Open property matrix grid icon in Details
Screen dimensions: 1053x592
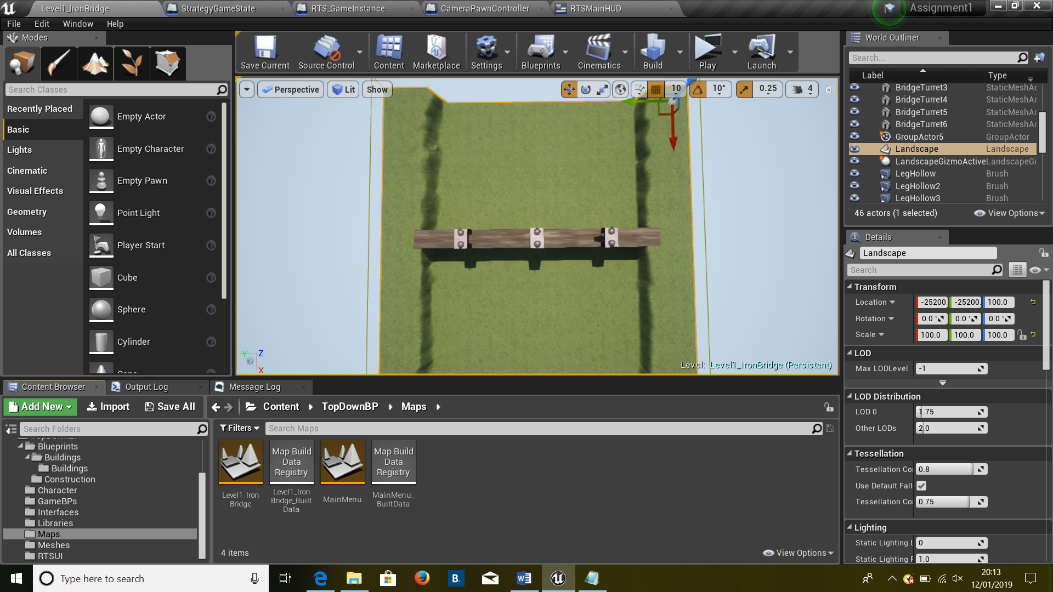1017,270
